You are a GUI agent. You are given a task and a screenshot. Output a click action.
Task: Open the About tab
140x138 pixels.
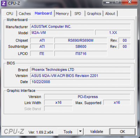coord(110,14)
